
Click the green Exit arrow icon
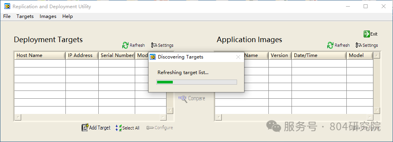pos(367,34)
